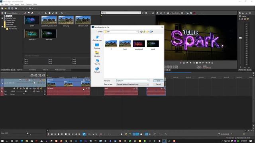This screenshot has height=143, width=255.
Task: Toggle loop playback in the timeline transport
Action: [52, 134]
